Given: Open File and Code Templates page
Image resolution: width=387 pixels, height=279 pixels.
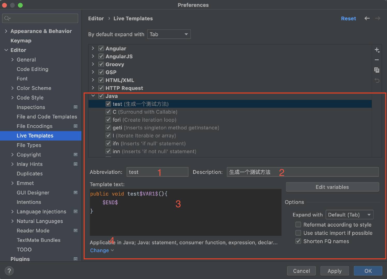Looking at the screenshot, I should [47, 117].
